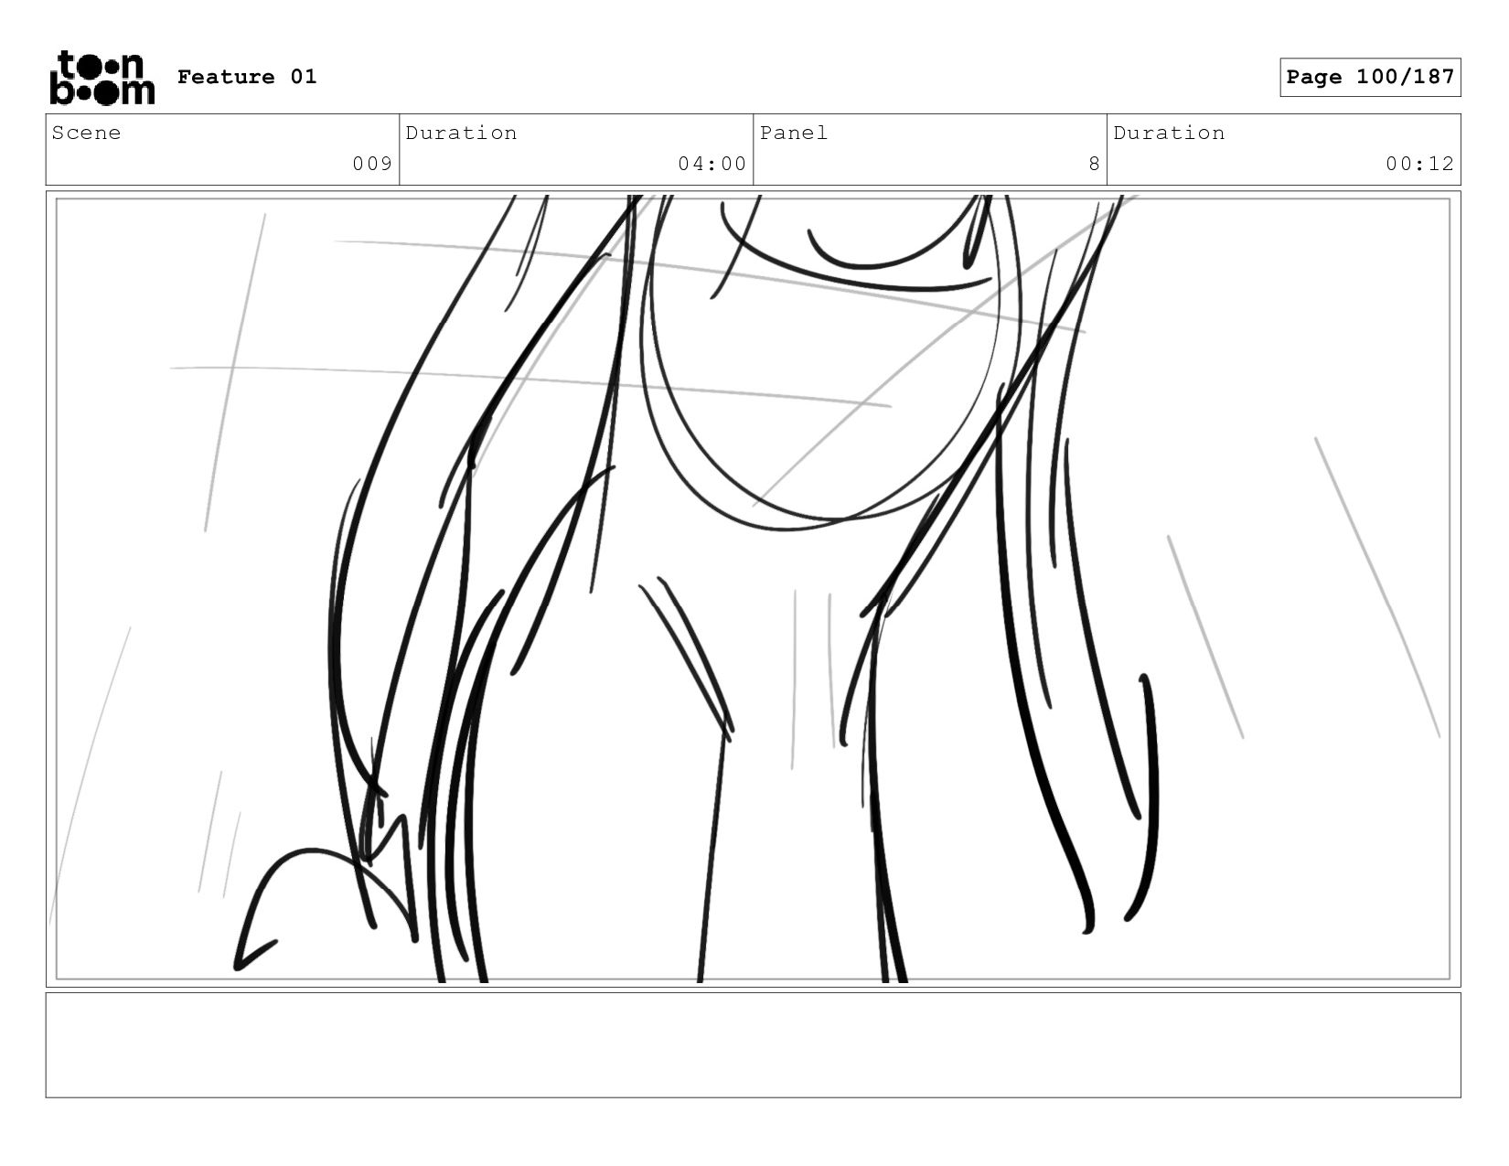Click the storyboard sketch panel image
Screen dimensions: 1509x1166
click(753, 589)
